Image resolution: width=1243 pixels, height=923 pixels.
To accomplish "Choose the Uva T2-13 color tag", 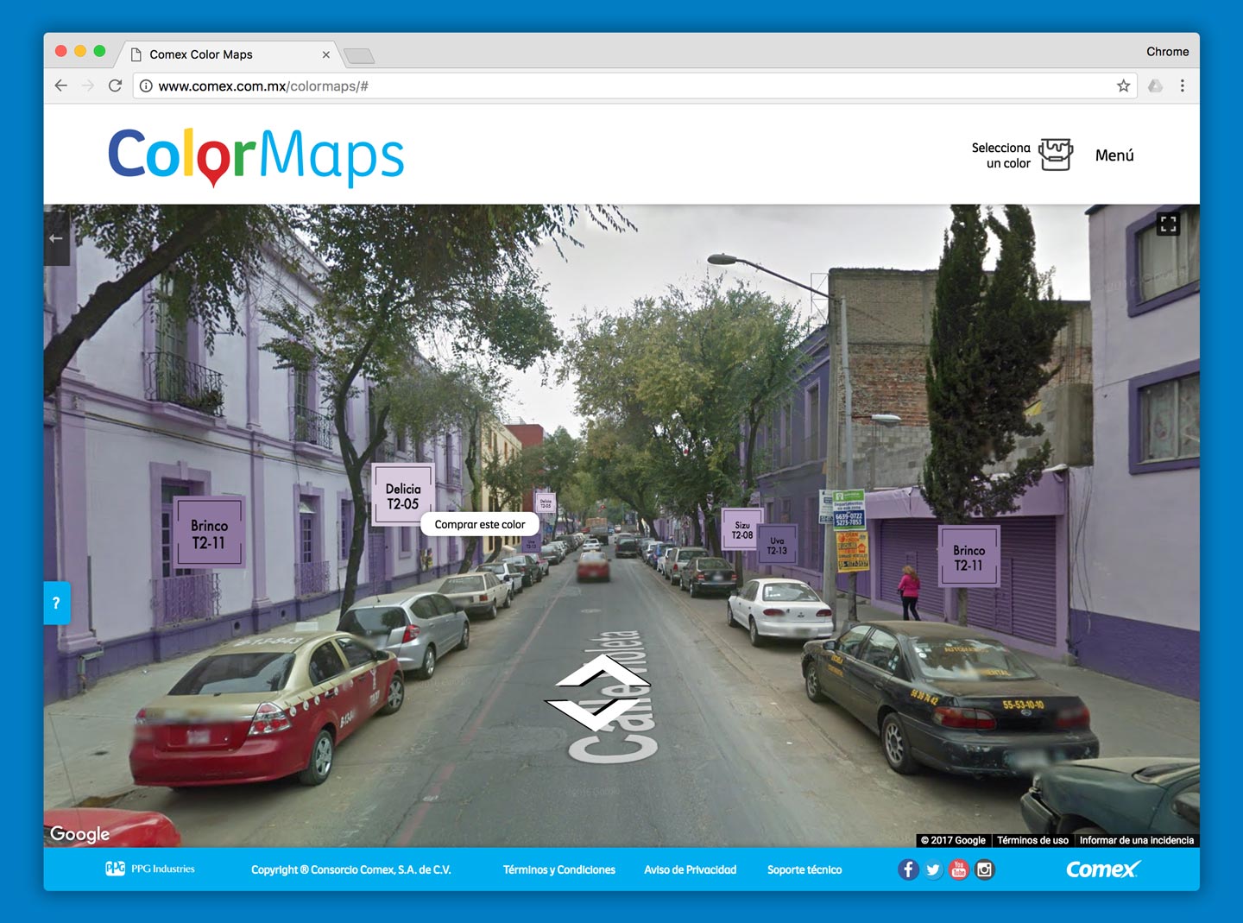I will pos(777,546).
